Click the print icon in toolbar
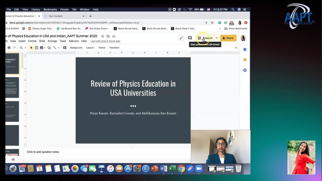322x181 pixels. [9, 48]
